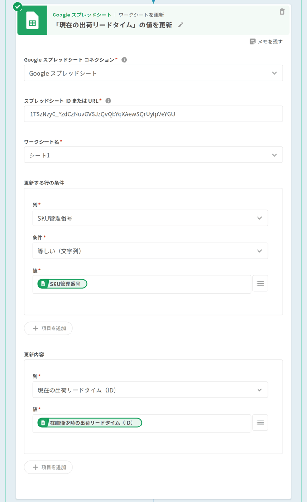Click info icon beside スプレッドシート ID label

[108, 101]
